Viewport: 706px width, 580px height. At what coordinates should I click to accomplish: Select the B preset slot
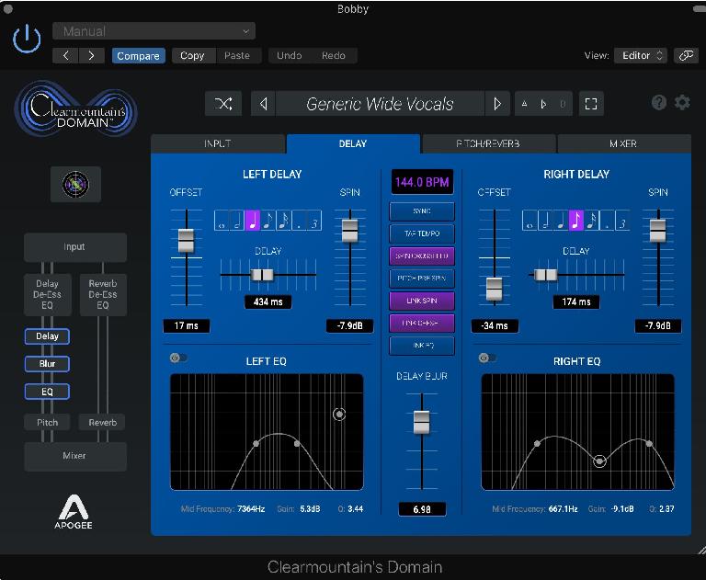pyautogui.click(x=563, y=104)
